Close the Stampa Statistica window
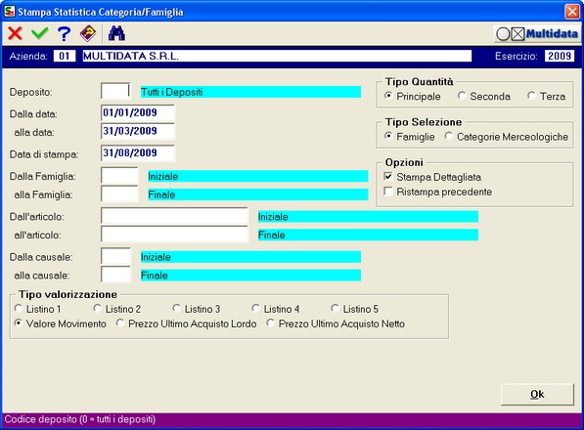The width and height of the screenshot is (584, 430). pyautogui.click(x=572, y=12)
